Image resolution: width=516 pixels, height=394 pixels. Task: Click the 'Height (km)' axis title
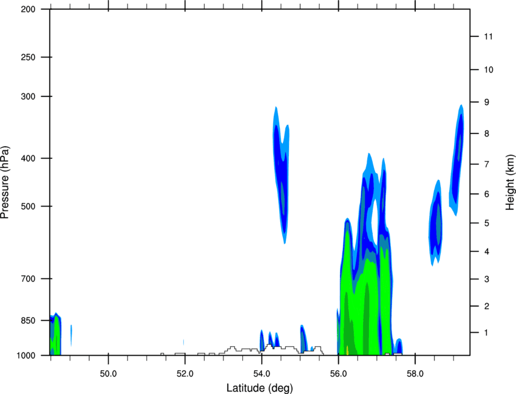coord(510,182)
